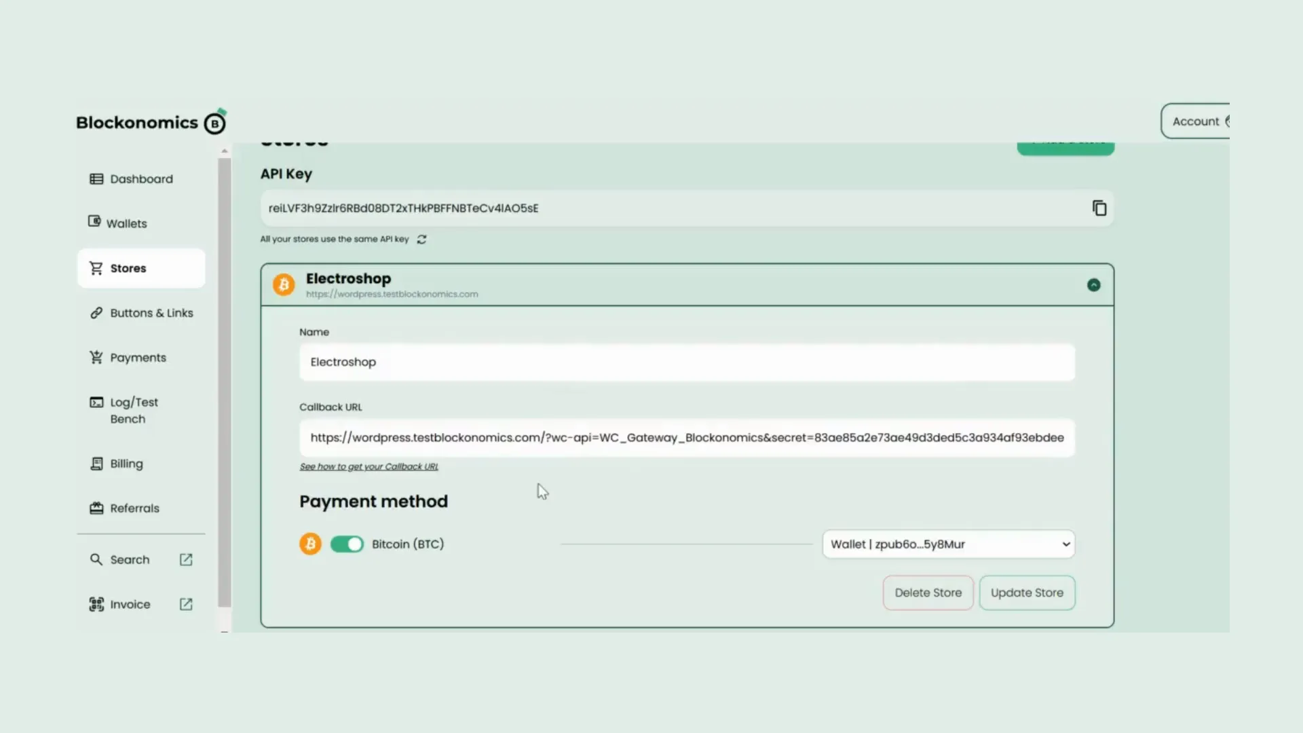1303x733 pixels.
Task: Click the Dashboard table icon
Action: (x=96, y=179)
